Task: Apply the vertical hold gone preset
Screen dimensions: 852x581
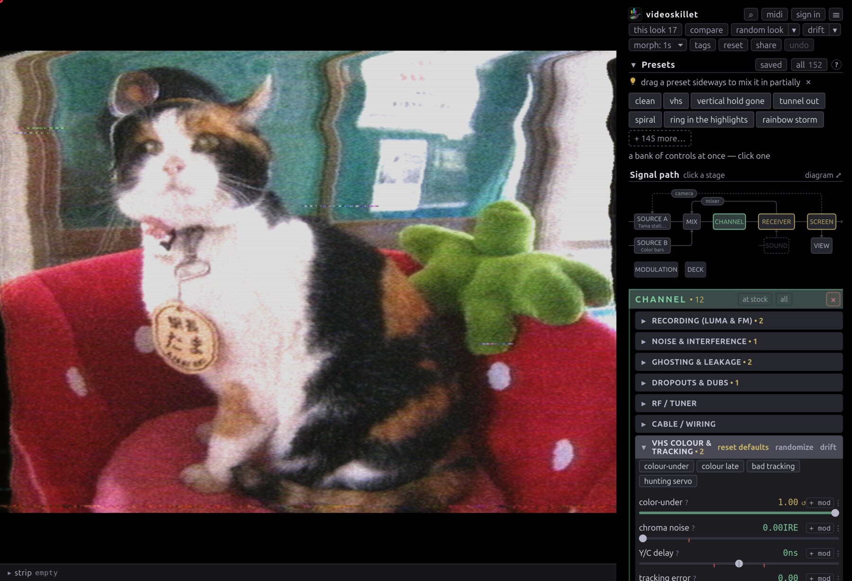Action: tap(730, 101)
